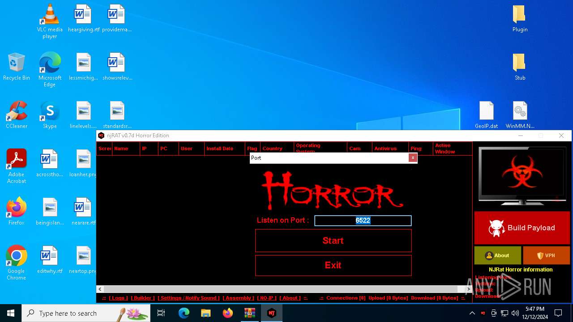Sort by IP column header
The image size is (573, 322).
pyautogui.click(x=149, y=148)
